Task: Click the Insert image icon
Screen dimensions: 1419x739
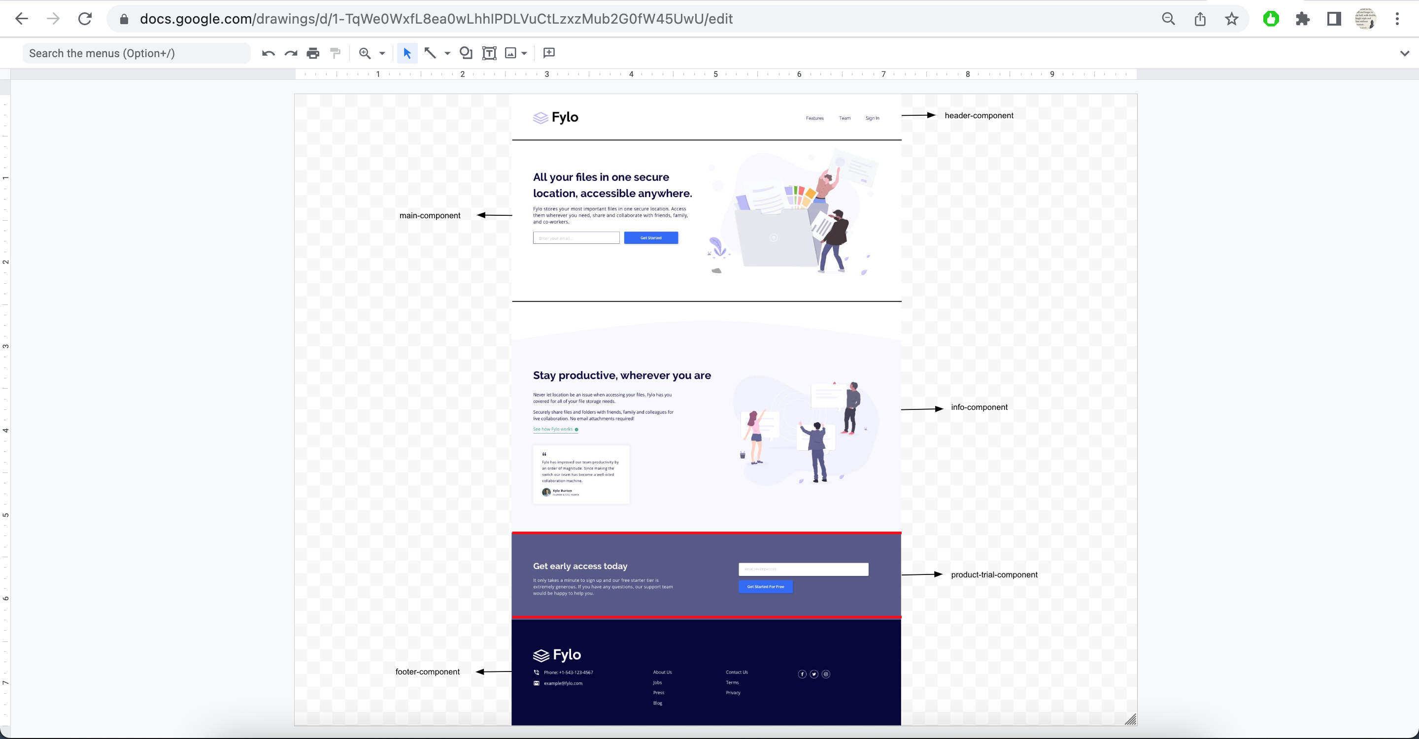Action: (510, 53)
